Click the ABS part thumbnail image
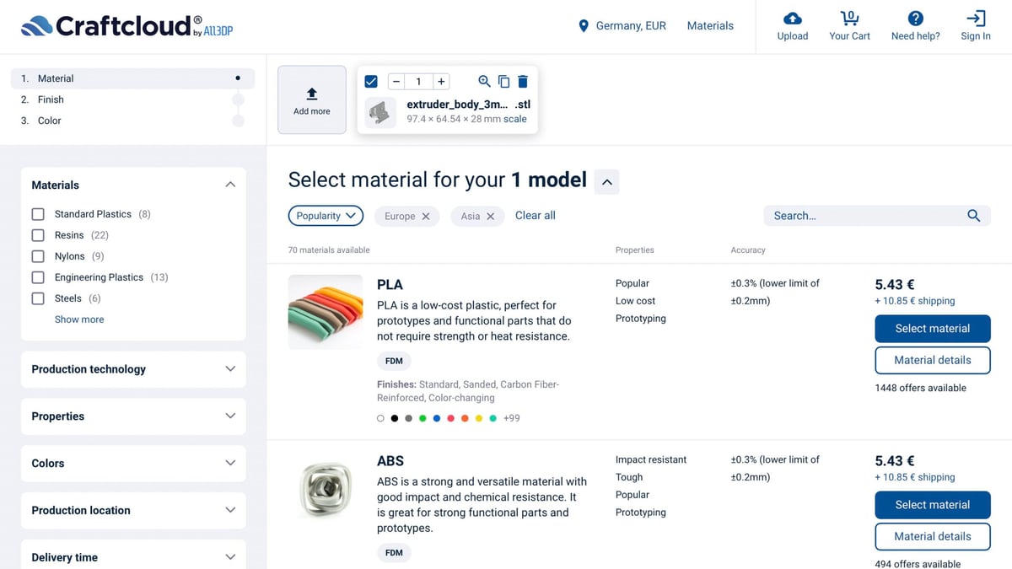Screen dimensions: 1012x569 (326, 489)
